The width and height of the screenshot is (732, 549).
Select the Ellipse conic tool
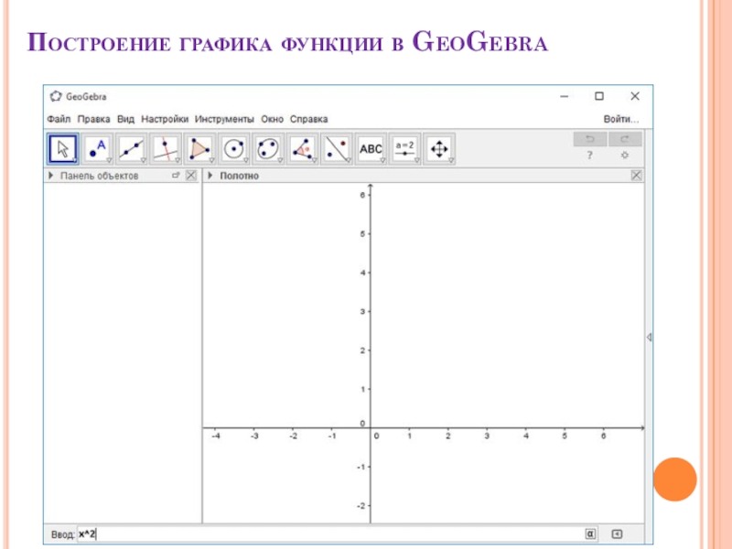click(x=268, y=149)
